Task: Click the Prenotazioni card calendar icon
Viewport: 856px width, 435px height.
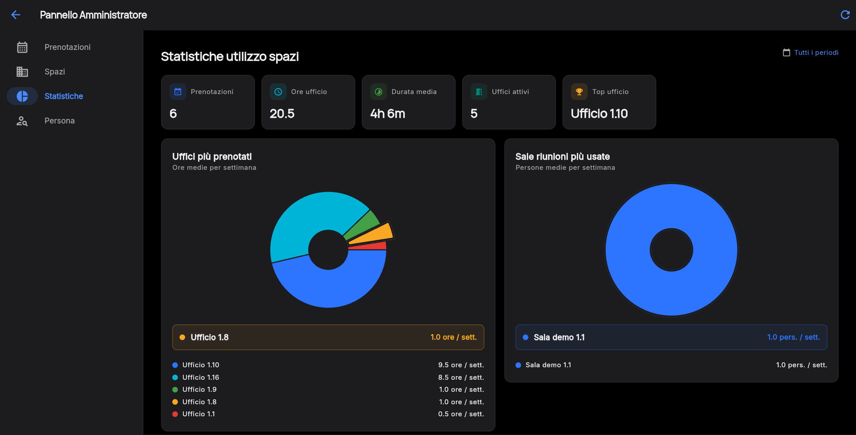Action: point(178,92)
